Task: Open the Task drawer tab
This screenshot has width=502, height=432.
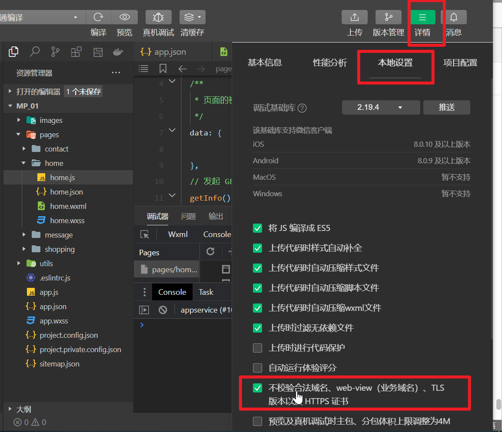Action: point(206,292)
